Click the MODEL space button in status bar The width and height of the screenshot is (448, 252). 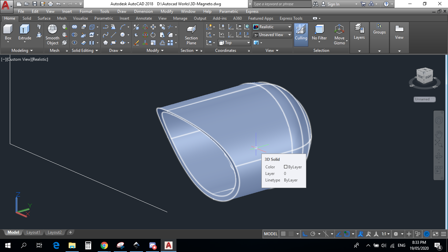tap(271, 234)
